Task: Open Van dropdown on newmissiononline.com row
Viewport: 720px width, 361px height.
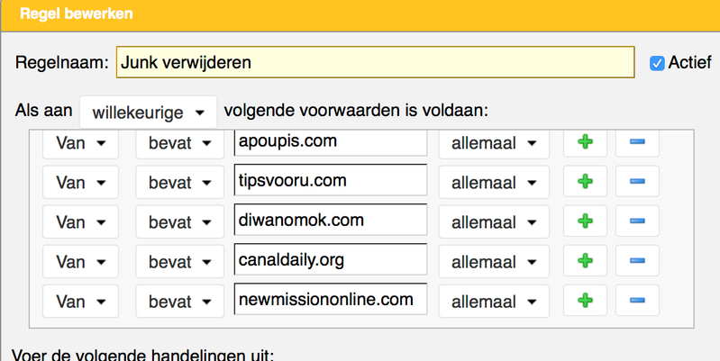Action: [80, 301]
